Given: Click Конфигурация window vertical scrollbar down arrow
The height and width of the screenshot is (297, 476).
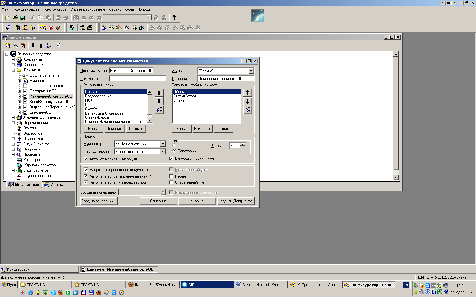Looking at the screenshot, I should tap(396, 177).
